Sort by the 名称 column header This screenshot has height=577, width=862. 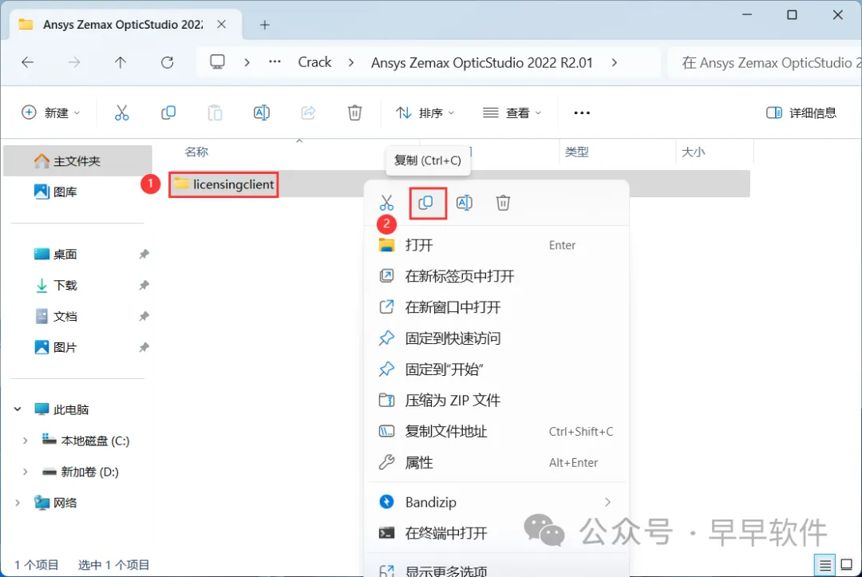[196, 152]
